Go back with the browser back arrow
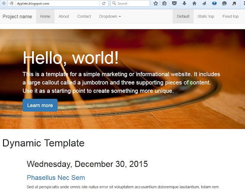The height and width of the screenshot is (191, 245). pos(4,3)
